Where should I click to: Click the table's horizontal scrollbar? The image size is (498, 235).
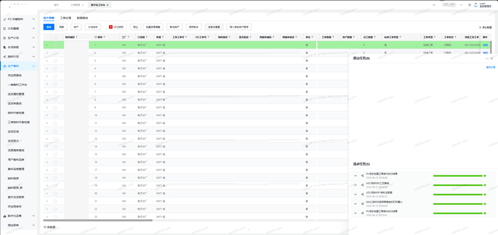pos(98,220)
